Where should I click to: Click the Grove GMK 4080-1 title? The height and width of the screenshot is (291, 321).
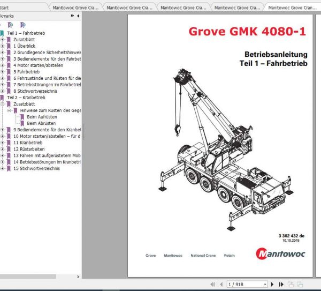(x=247, y=32)
